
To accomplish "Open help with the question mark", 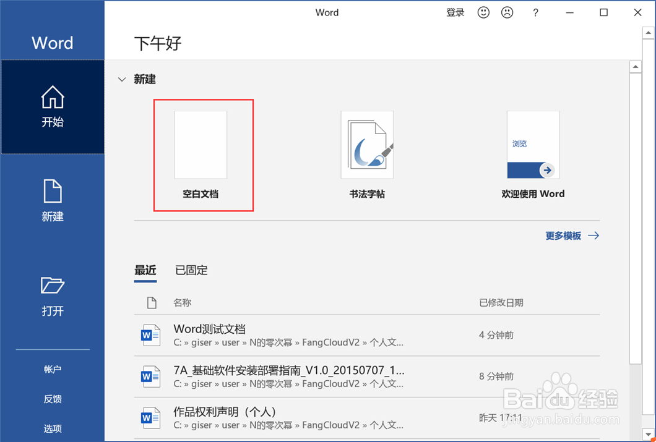I will (x=535, y=13).
